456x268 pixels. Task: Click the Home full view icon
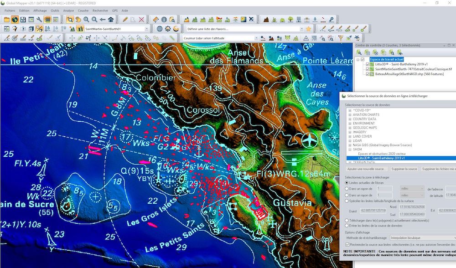pyautogui.click(x=111, y=20)
